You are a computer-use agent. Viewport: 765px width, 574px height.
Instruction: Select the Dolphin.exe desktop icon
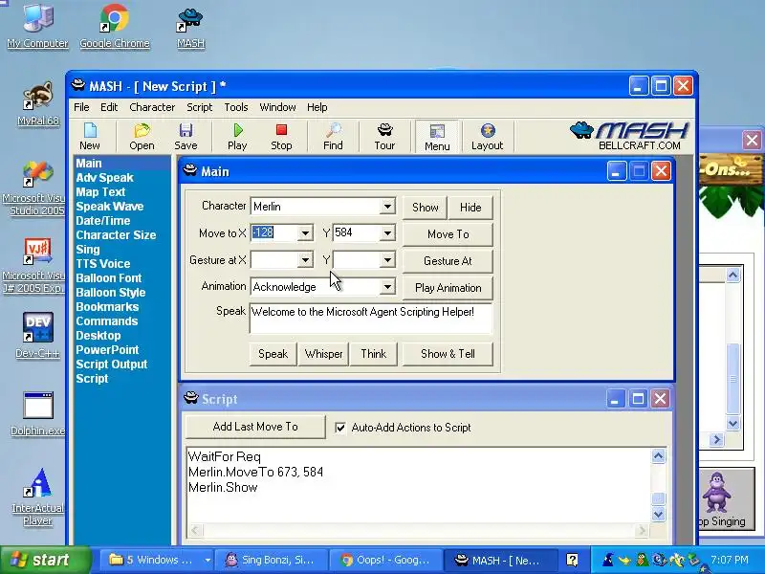tap(37, 413)
